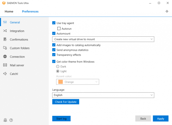Minimize the DAEMON Tools Ultra window
The width and height of the screenshot is (172, 125).
[150, 3]
